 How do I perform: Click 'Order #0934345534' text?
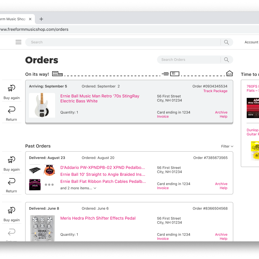pos(210,86)
